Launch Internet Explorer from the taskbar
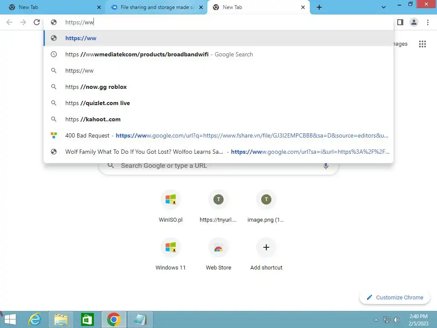The height and width of the screenshot is (328, 437). 35,319
